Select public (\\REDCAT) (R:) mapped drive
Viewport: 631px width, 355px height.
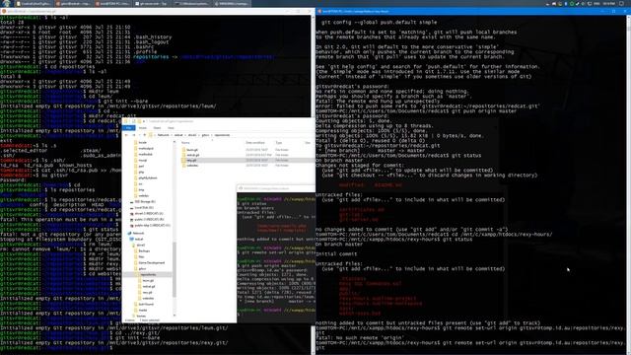coord(149,220)
